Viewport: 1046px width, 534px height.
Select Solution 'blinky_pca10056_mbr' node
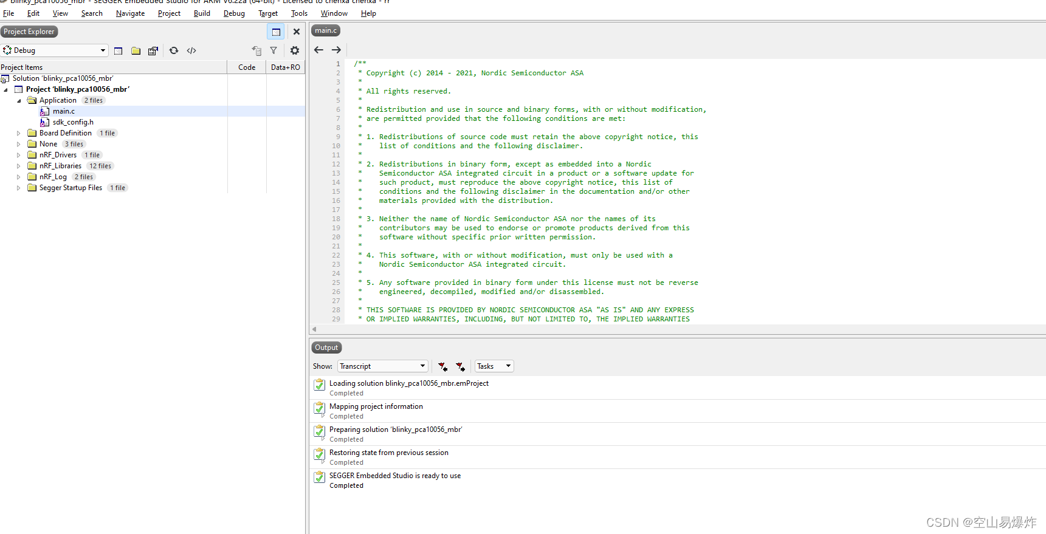[x=63, y=78]
